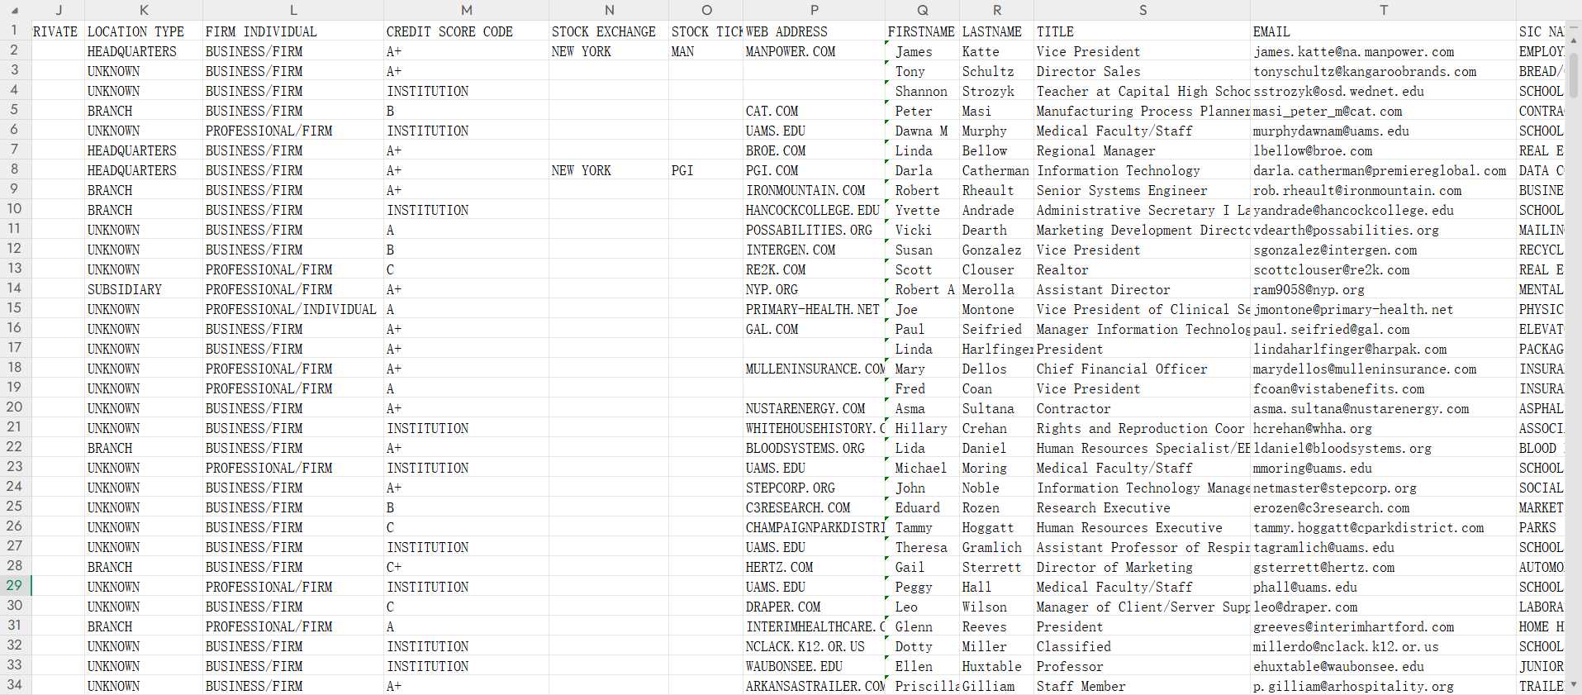Select column K header
The width and height of the screenshot is (1582, 695).
point(144,10)
